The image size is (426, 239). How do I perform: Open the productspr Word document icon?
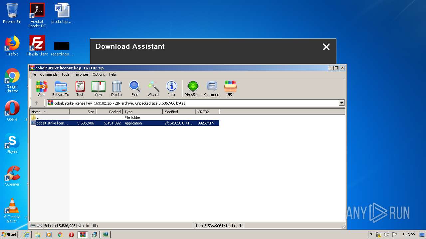[x=62, y=13]
